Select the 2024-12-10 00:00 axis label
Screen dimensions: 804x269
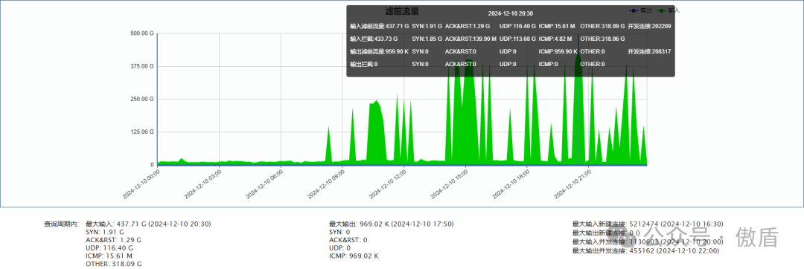pos(141,184)
